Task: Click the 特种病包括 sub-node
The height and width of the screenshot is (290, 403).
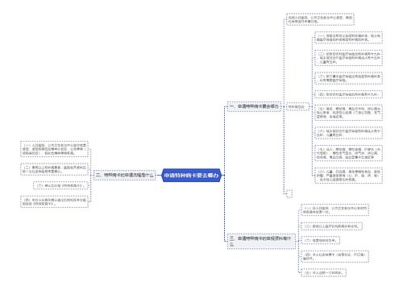Action: coord(297,106)
